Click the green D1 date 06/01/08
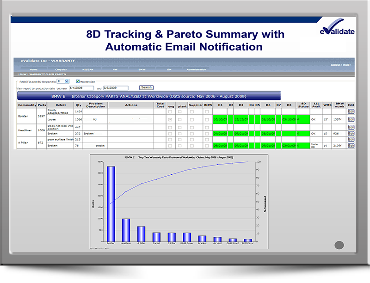Viewport: 370px width, 283px height. pyautogui.click(x=220, y=146)
